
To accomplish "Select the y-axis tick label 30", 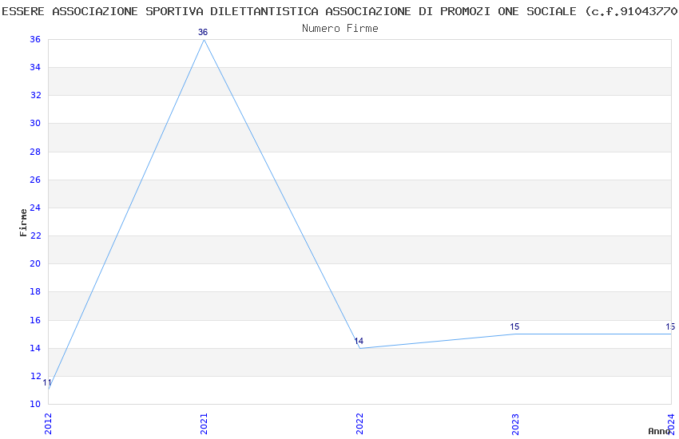I will tap(35, 123).
